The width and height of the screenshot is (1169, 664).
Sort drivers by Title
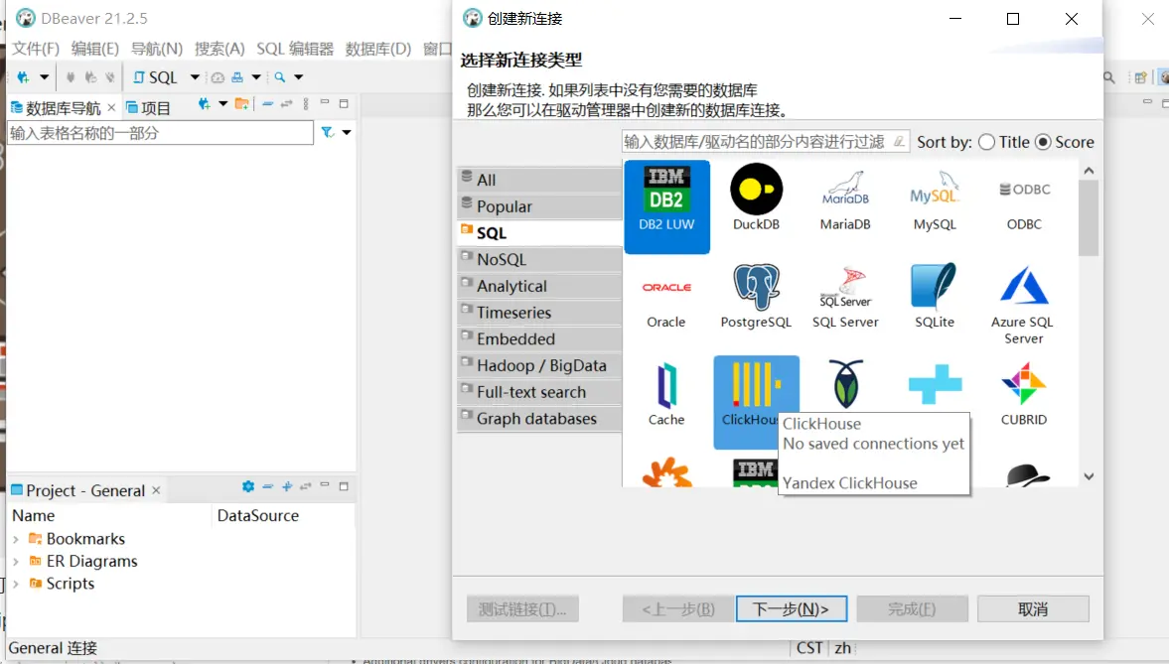pos(1004,142)
